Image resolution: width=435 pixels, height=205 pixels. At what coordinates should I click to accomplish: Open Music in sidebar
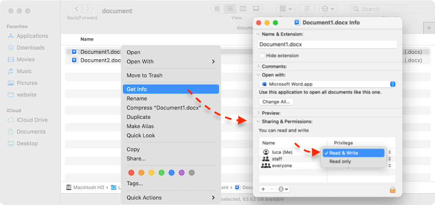[x=20, y=71]
